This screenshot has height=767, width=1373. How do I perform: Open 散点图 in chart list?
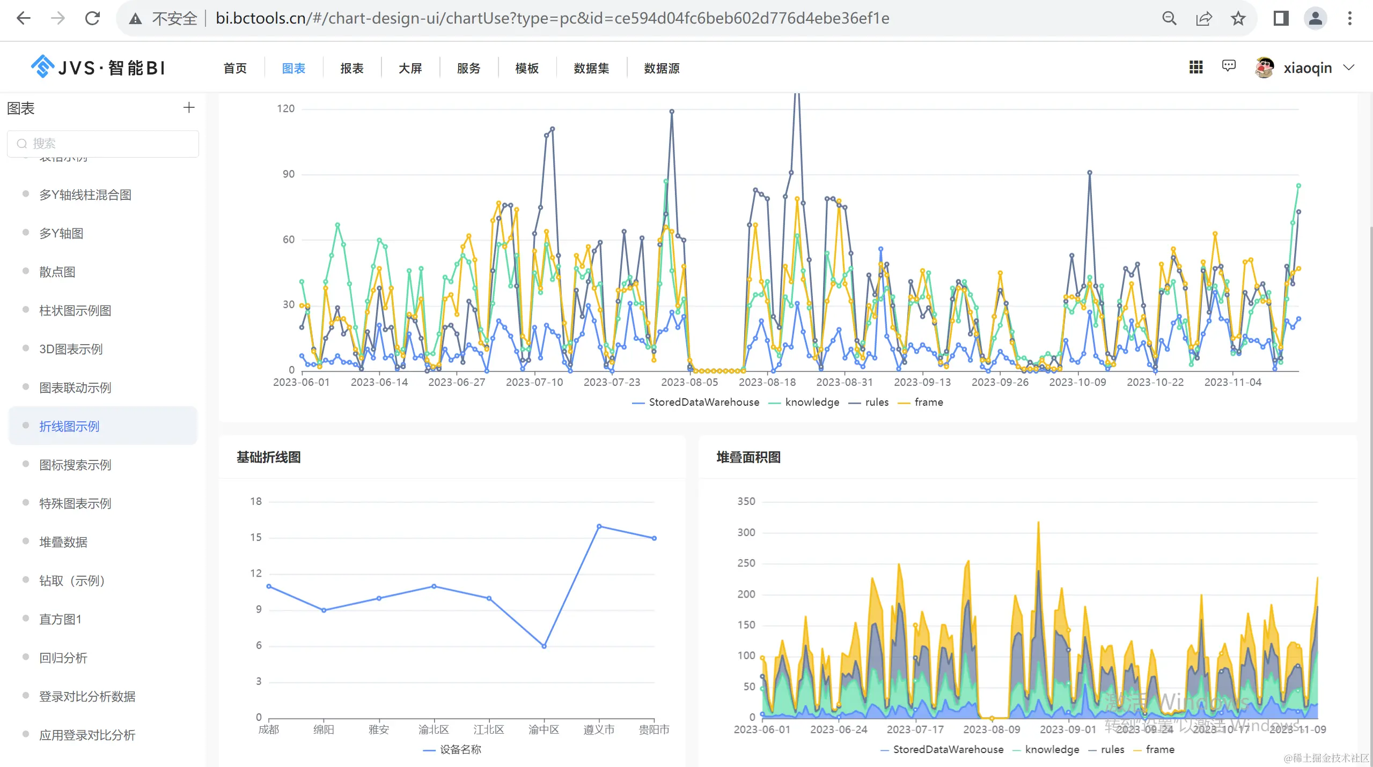click(x=57, y=272)
